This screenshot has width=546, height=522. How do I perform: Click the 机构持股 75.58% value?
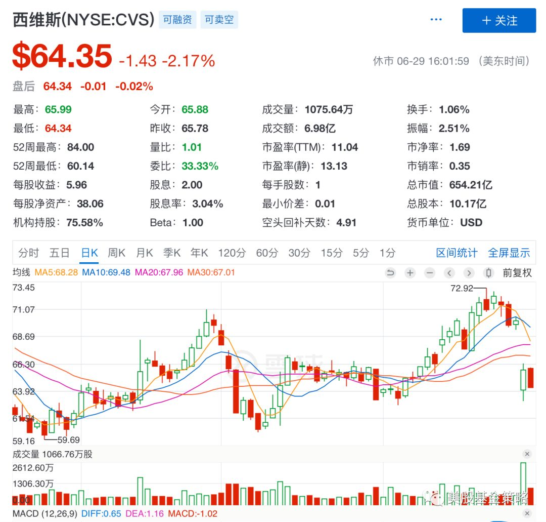(x=84, y=222)
